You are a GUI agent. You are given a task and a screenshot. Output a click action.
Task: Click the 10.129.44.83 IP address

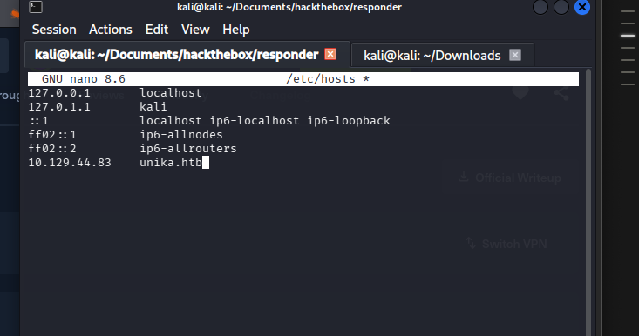coord(70,163)
